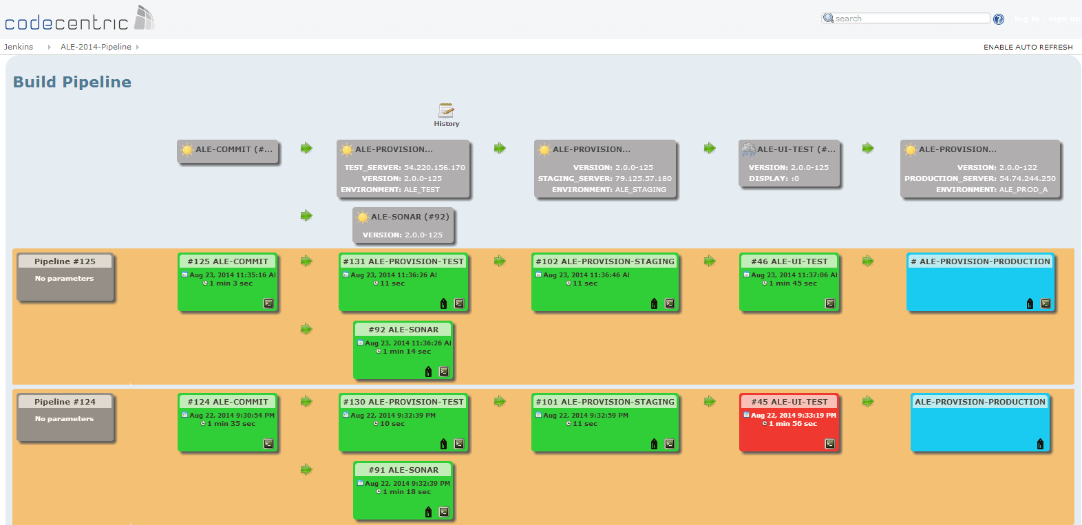Click tag icon on Pipeline #124 ALE-PROVISION-PRODUCTION
1082x525 pixels.
tap(1040, 444)
